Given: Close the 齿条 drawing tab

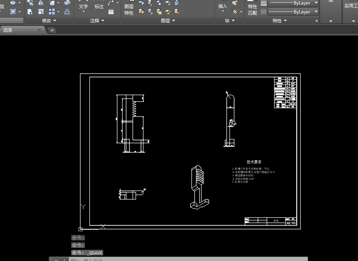Looking at the screenshot, I should 39,30.
